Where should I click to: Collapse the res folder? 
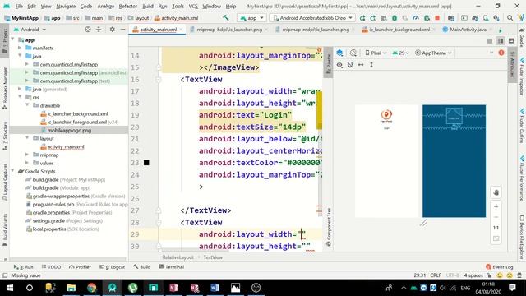20,97
